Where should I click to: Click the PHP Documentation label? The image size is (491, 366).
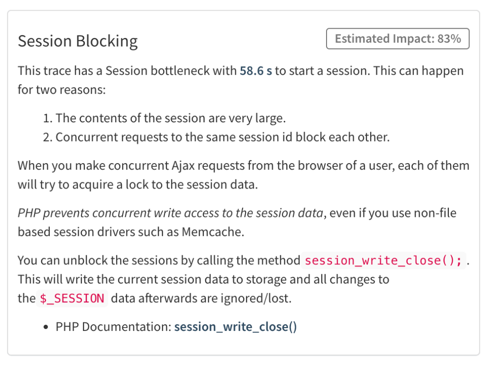(x=113, y=327)
